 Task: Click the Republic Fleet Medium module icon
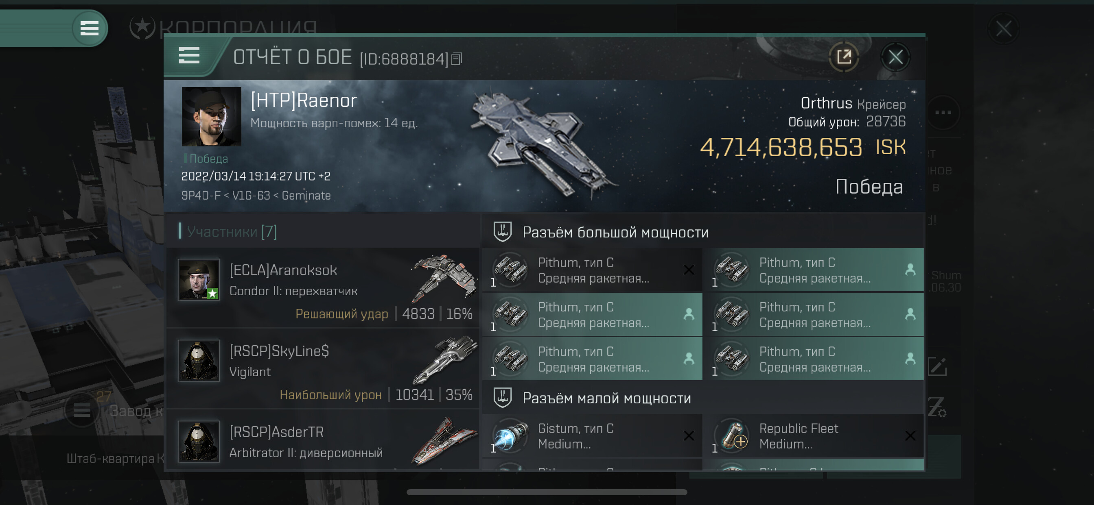point(732,436)
